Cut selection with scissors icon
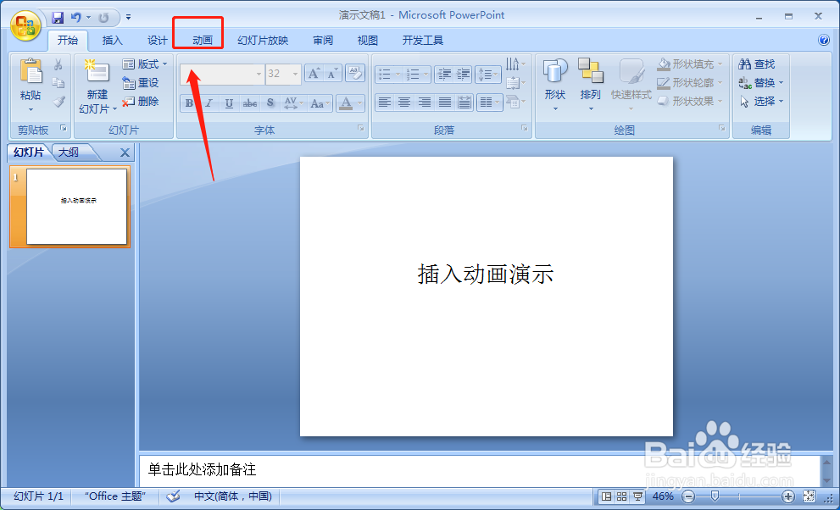The image size is (840, 510). [x=58, y=64]
